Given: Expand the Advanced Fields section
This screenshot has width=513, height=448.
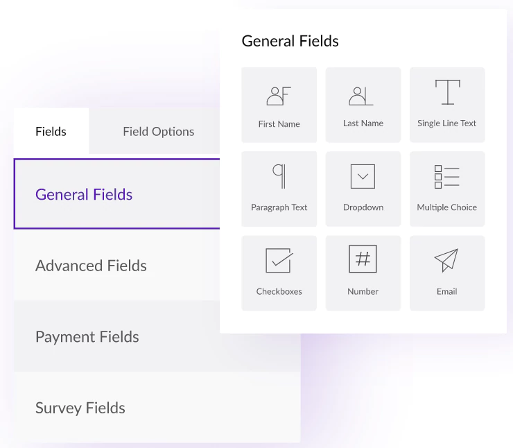Looking at the screenshot, I should pyautogui.click(x=91, y=266).
